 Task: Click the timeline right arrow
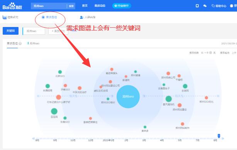pyautogui.click(x=223, y=138)
